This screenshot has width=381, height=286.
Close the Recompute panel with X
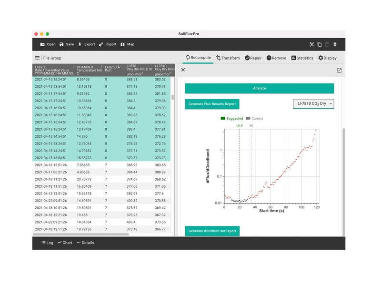tap(183, 70)
